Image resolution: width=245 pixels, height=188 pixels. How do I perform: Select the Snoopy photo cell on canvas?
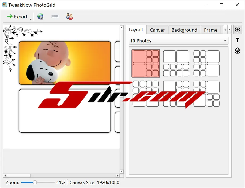[x=65, y=63]
